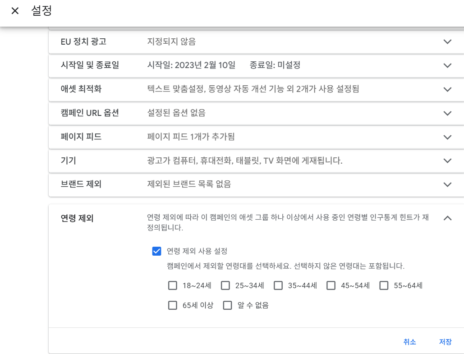Expand the EU 정치 광고 section
Screen dimensions: 464x354
tap(447, 42)
